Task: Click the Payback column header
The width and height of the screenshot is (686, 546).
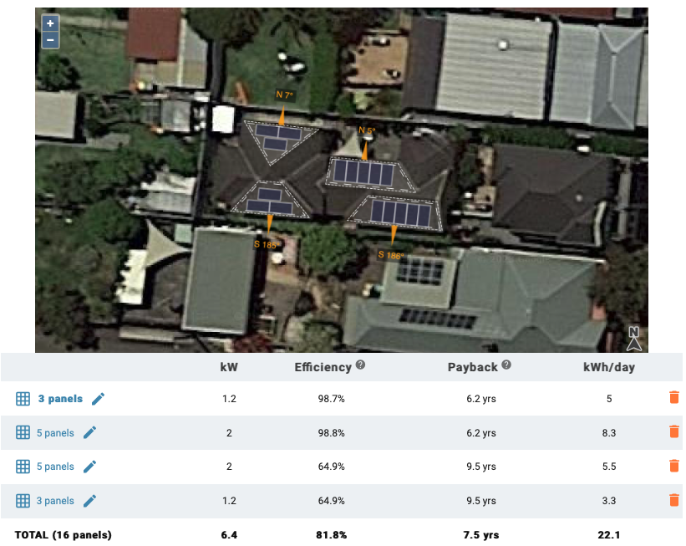Action: tap(472, 367)
